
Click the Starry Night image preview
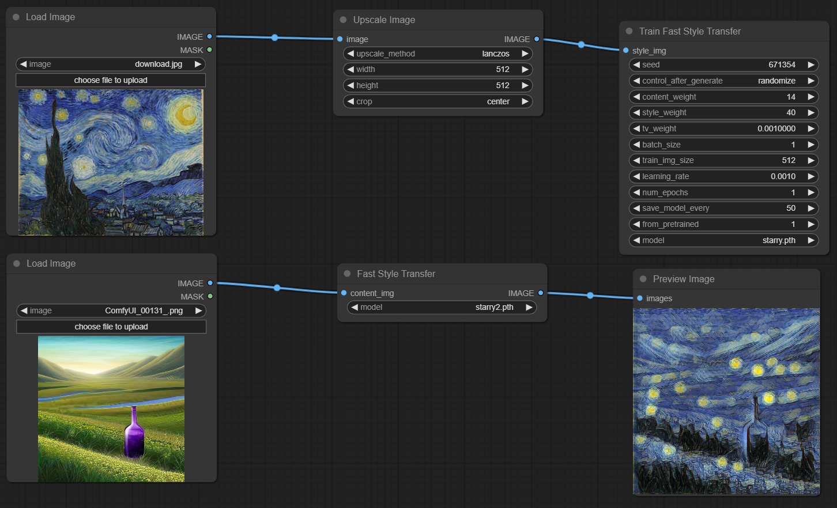tap(111, 162)
